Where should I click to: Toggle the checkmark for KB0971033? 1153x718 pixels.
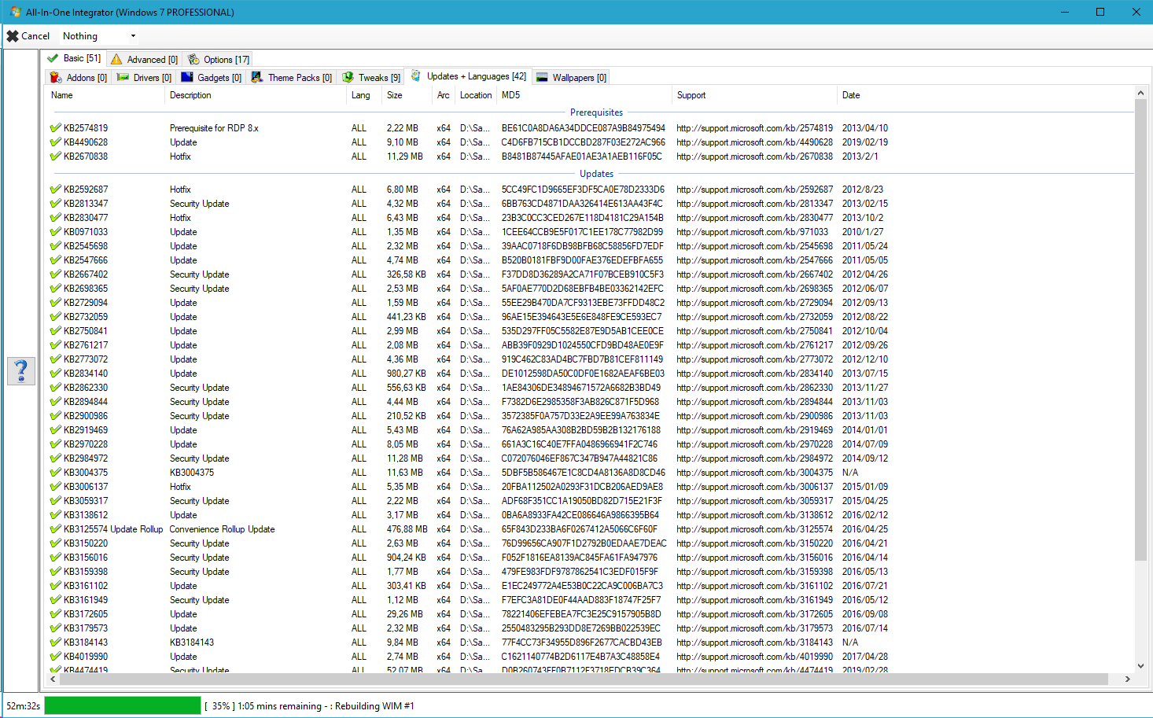point(55,232)
